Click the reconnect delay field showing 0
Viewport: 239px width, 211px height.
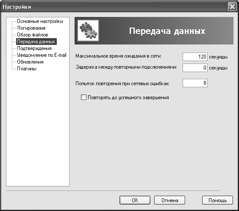195,68
